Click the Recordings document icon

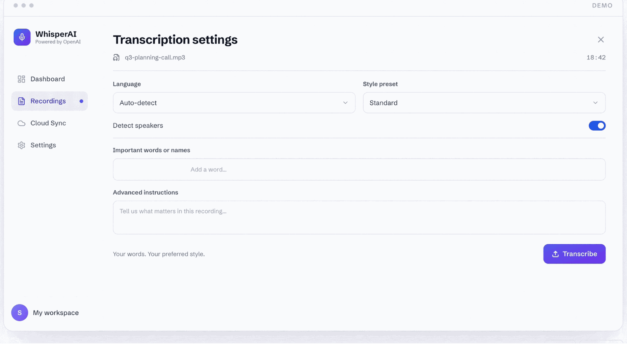[x=22, y=101]
